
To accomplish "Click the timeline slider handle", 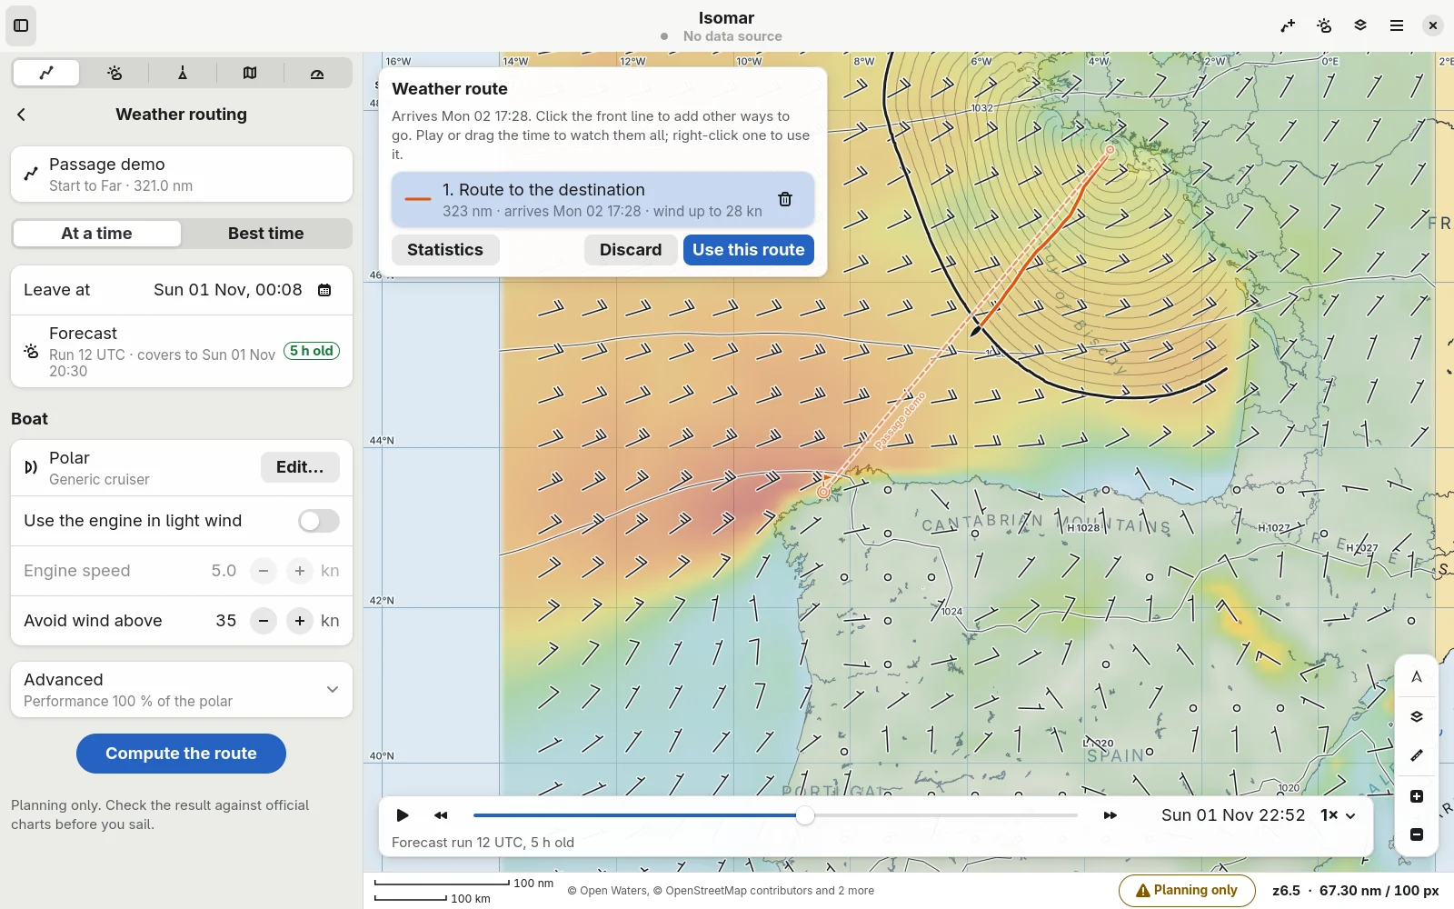I will pyautogui.click(x=805, y=815).
